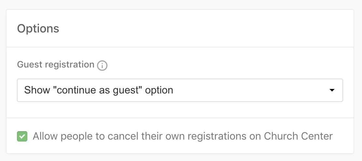Viewport: 362px width, 161px height.
Task: Click the 'continue as guest' combo box
Action: tap(180, 90)
